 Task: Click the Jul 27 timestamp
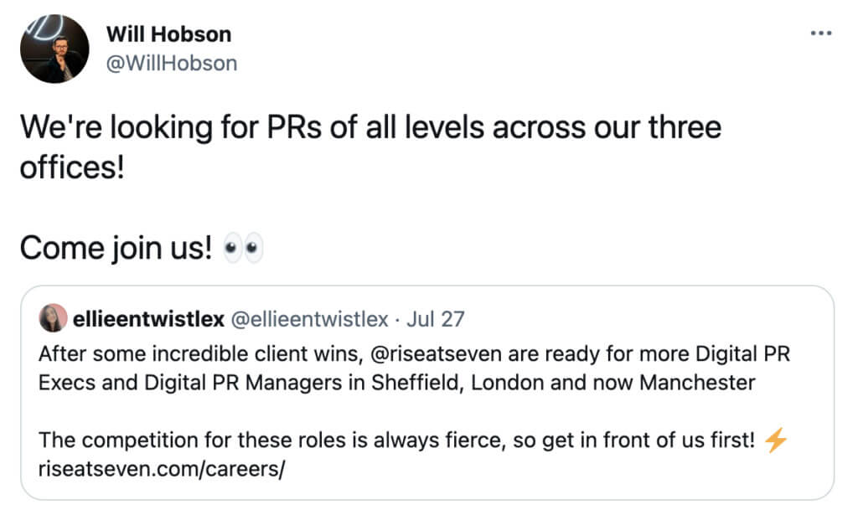click(436, 319)
